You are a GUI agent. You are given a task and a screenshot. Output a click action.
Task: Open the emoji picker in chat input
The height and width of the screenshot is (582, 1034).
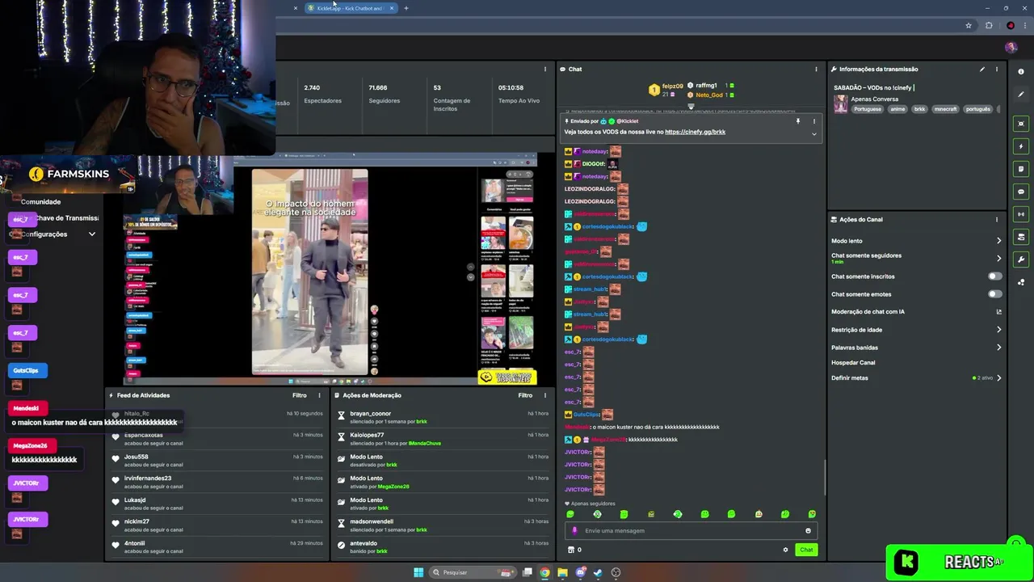pyautogui.click(x=808, y=531)
